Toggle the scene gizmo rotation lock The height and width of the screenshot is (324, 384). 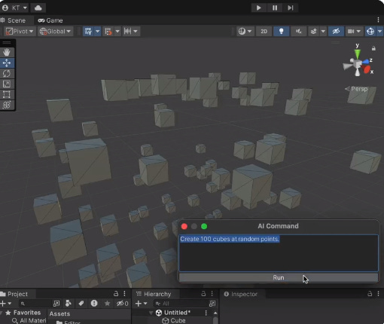(x=373, y=48)
